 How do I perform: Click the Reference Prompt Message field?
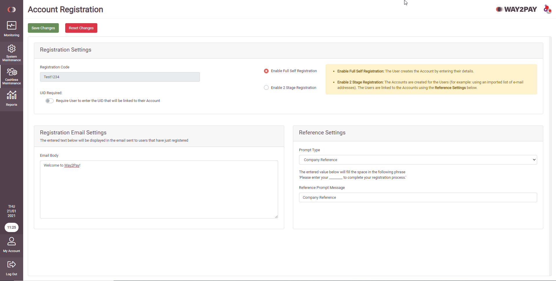[418, 198]
